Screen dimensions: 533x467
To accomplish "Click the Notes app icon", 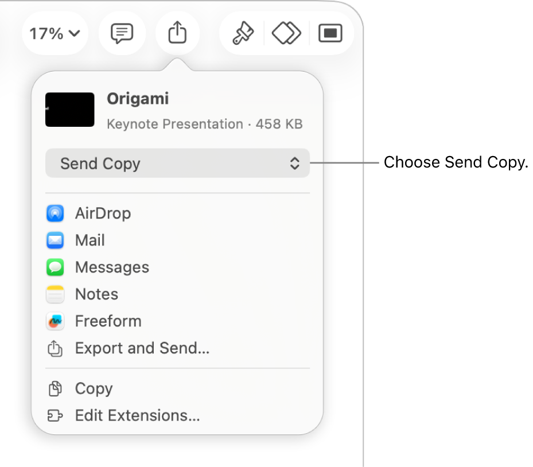I will pos(55,294).
